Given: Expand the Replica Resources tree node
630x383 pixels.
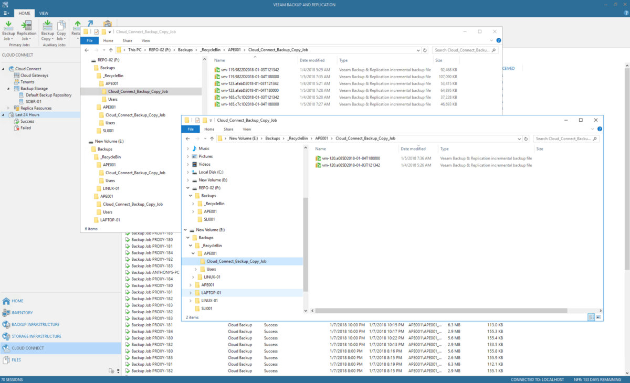Looking at the screenshot, I should coord(9,108).
